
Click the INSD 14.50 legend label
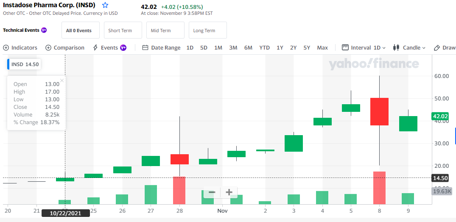pos(25,64)
